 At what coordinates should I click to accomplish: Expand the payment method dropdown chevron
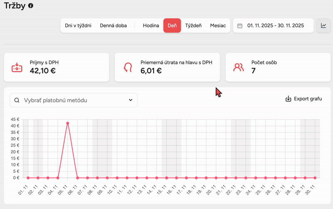[130, 100]
